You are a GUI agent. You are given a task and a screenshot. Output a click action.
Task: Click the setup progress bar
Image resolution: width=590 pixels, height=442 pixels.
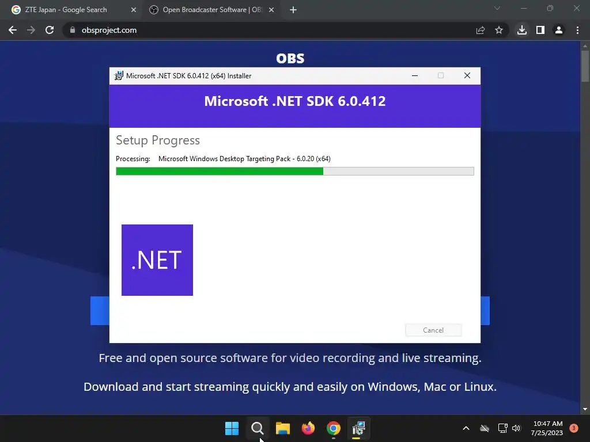point(295,172)
